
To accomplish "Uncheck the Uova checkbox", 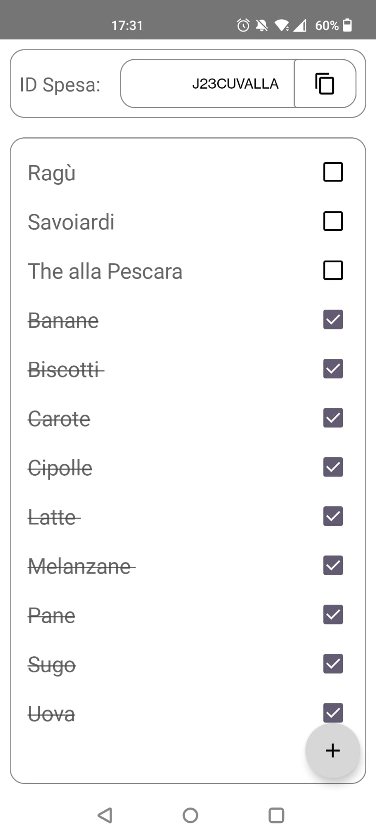I will coord(333,713).
